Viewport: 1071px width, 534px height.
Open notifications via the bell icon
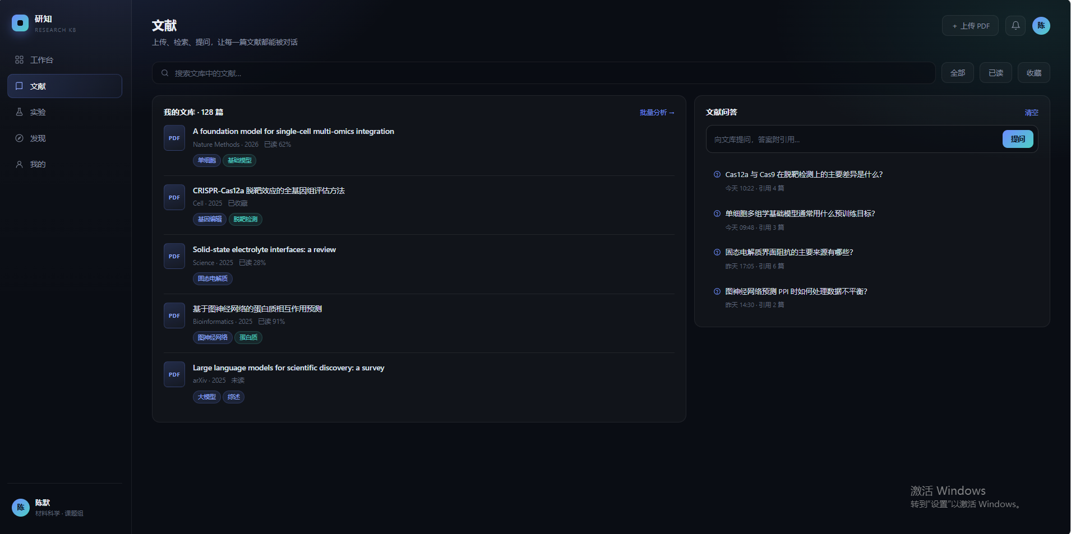tap(1015, 25)
